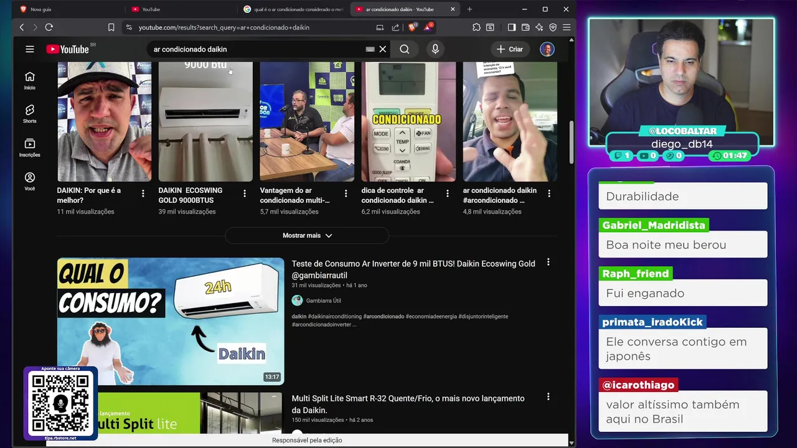Click the #economiadeenergia hashtag

431,316
